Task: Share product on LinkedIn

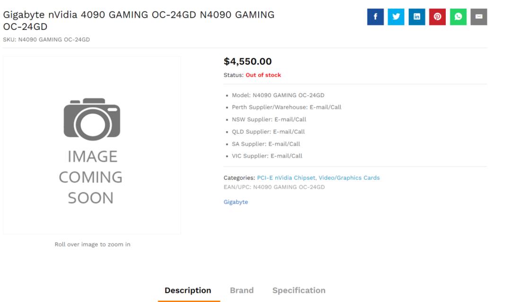Action: coord(416,18)
